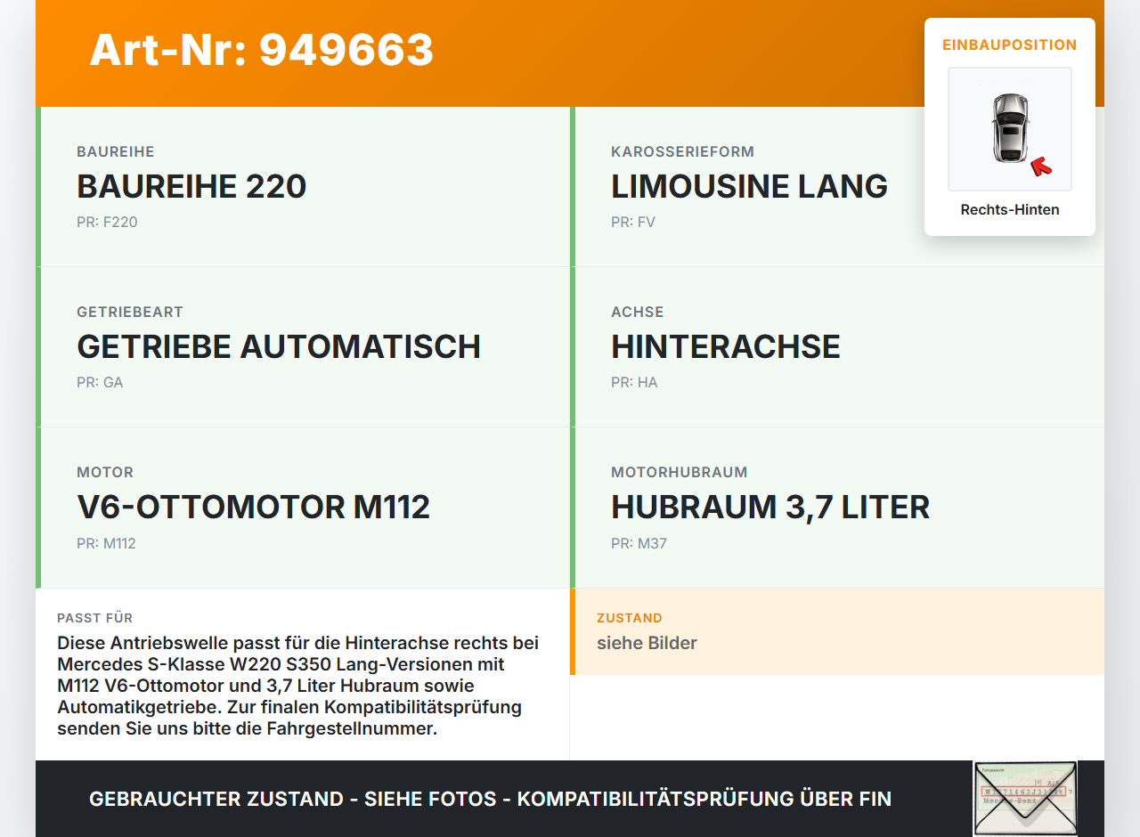Viewport: 1140px width, 837px height.
Task: Click the 'KAROSSERIEFORM' label
Action: 683,152
